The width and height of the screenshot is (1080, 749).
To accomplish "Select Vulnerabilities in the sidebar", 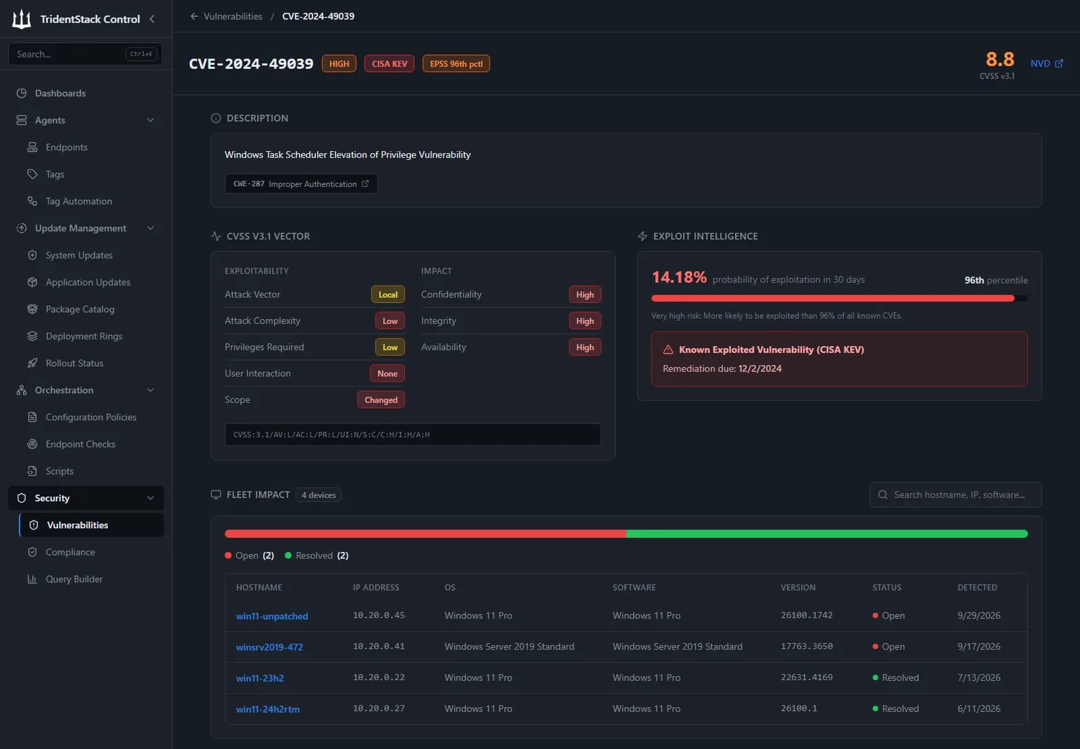I will point(91,525).
